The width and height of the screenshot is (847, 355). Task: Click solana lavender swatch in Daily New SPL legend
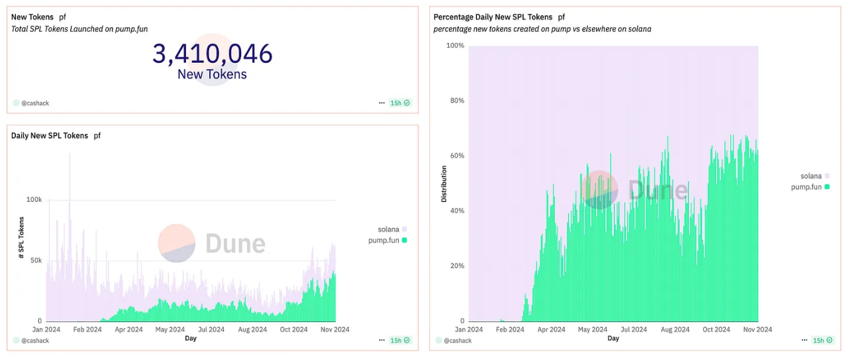[x=404, y=229]
